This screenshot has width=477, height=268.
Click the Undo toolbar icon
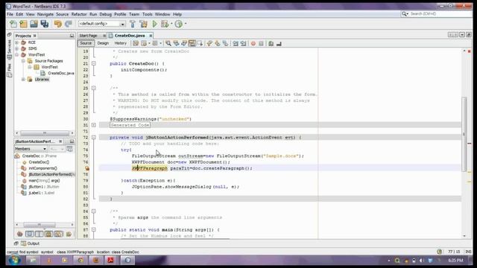tap(58, 24)
